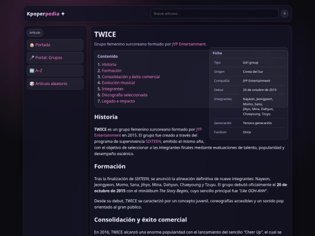Jump to Evolución musical section link
Viewport: 315px width, 236px height.
(x=118, y=83)
